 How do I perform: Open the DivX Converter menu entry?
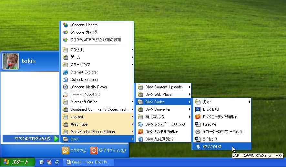[x=163, y=109]
